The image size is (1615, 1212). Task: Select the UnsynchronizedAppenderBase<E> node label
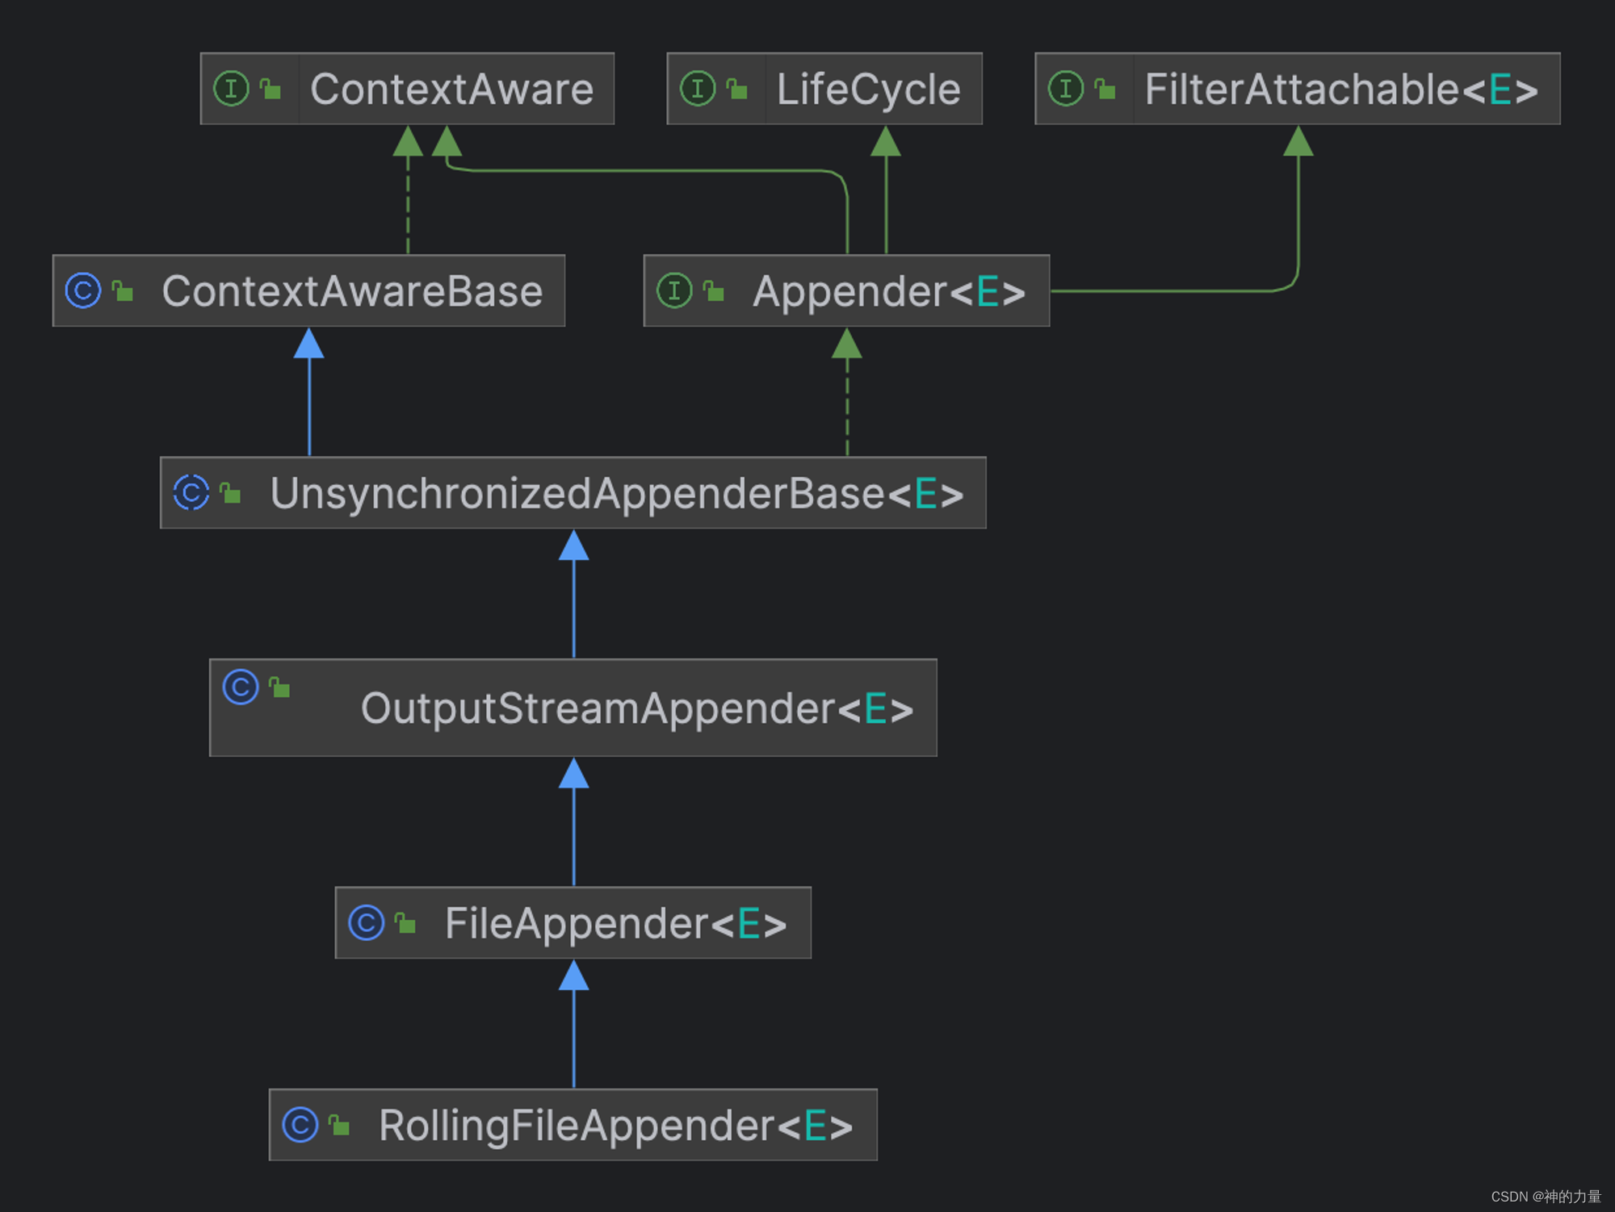(x=616, y=493)
